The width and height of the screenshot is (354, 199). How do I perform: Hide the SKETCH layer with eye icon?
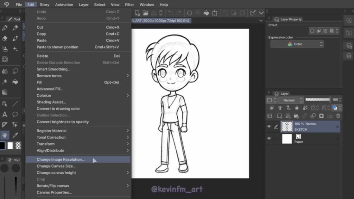(x=269, y=127)
